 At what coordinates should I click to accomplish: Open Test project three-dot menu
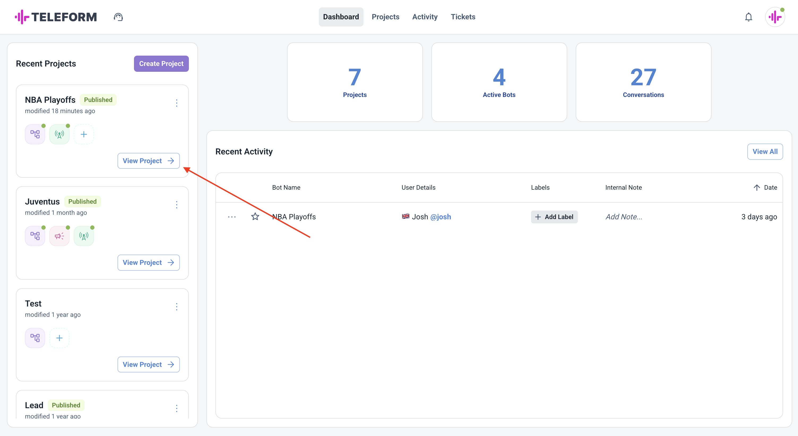(x=177, y=307)
